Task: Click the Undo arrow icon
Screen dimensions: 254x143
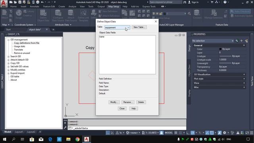Action: tap(42, 2)
